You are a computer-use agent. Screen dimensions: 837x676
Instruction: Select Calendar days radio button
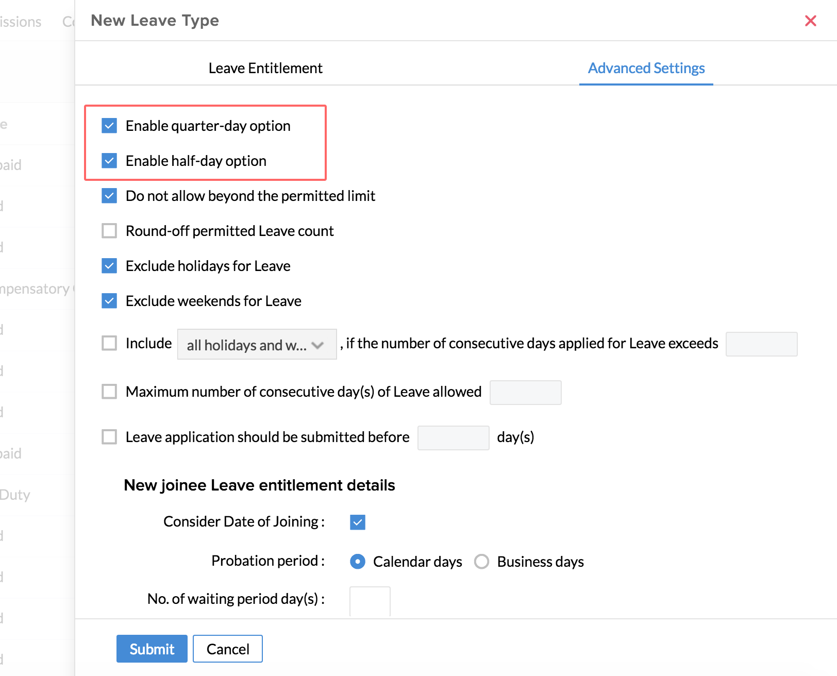coord(358,562)
